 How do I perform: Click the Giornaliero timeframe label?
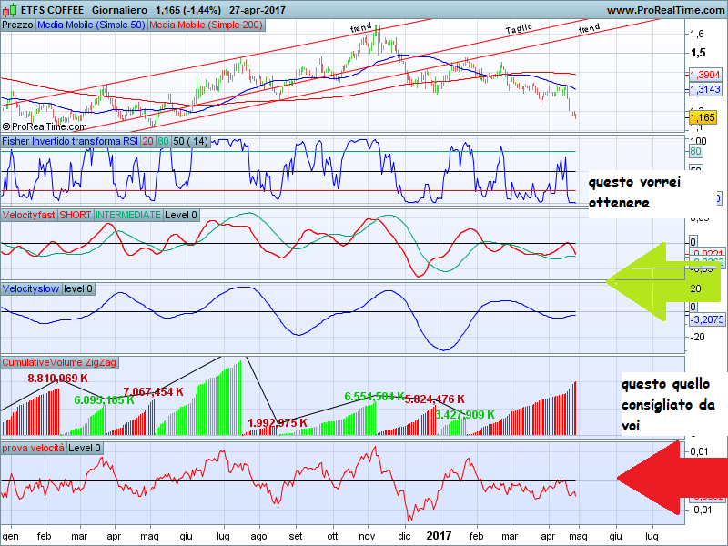119,10
